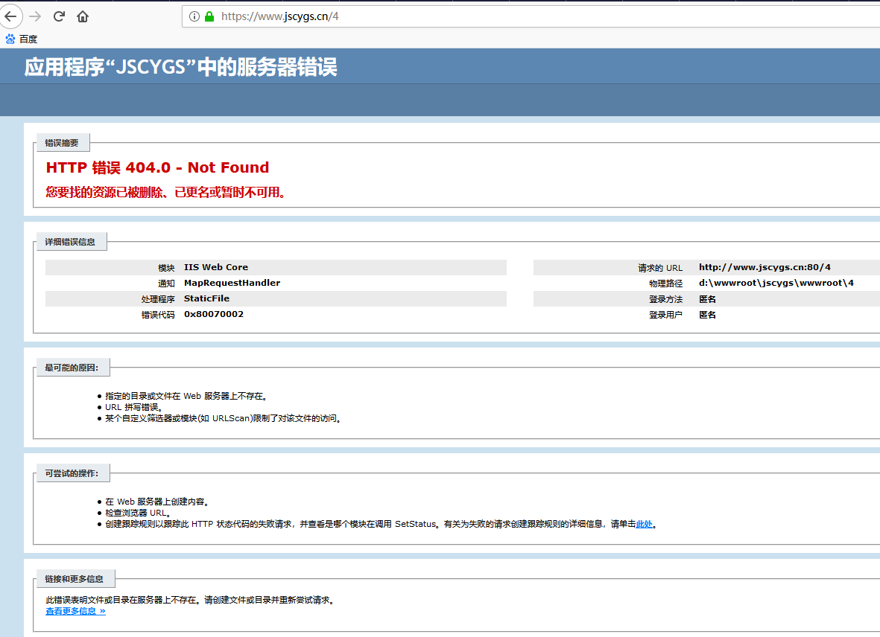
Task: Click the 登录方法 field label
Action: tap(665, 299)
